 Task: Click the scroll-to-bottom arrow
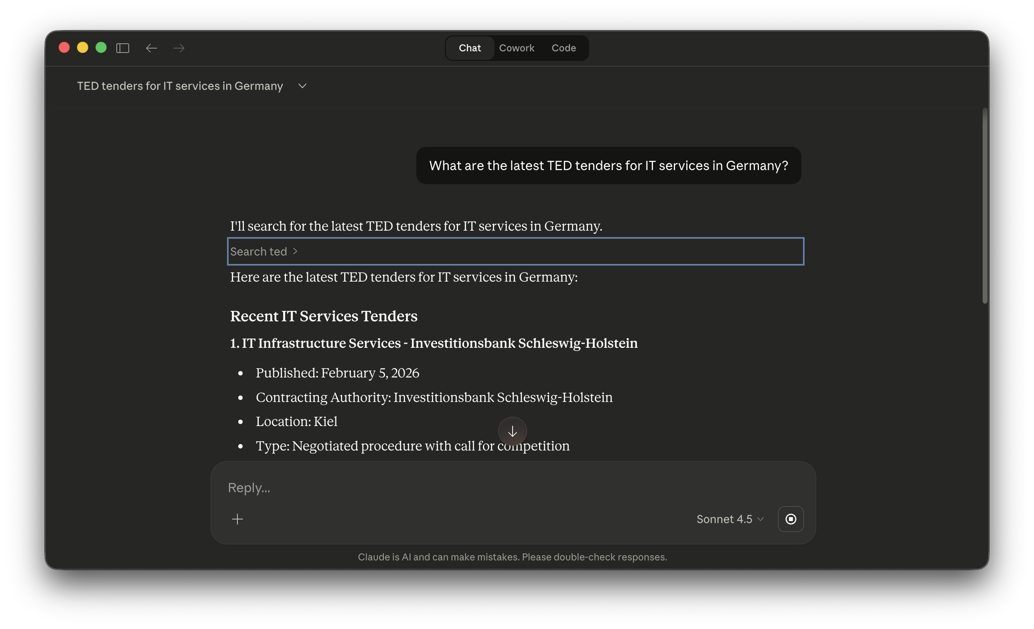(x=512, y=431)
